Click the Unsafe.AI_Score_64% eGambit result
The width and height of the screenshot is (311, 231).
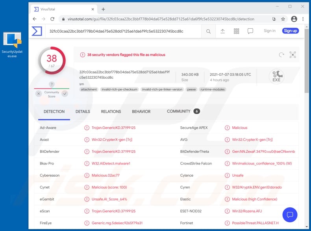(x=109, y=199)
